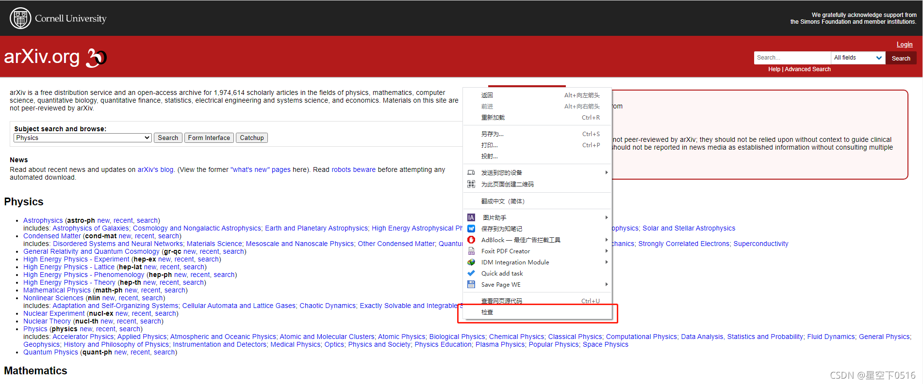Screen dimensions: 923x384
Task: Open the Quantum Physics link
Action: click(50, 352)
